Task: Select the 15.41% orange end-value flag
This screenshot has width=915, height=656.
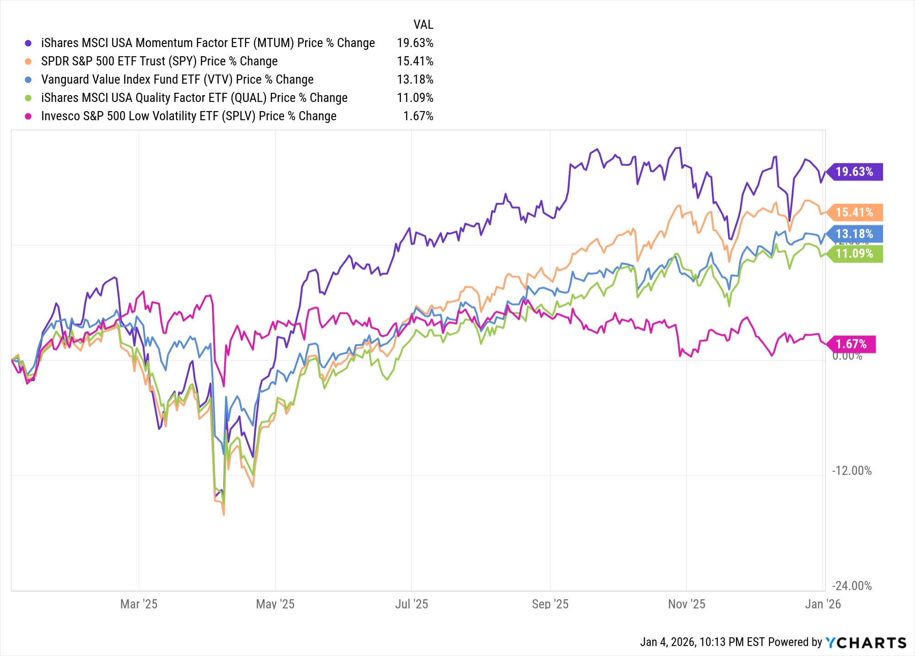Action: [854, 212]
